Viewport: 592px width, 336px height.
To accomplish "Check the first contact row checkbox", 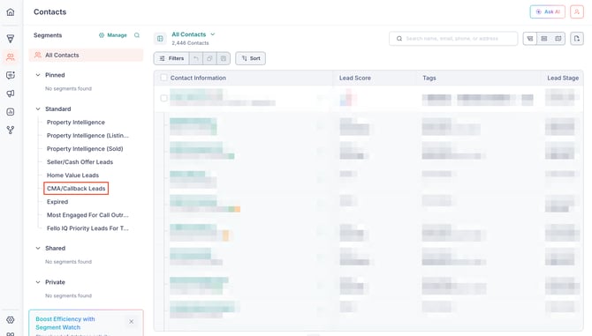I will tap(163, 98).
